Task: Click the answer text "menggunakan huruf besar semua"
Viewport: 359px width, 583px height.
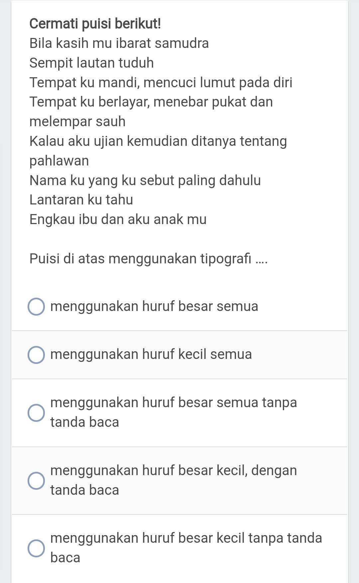Action: click(x=154, y=306)
